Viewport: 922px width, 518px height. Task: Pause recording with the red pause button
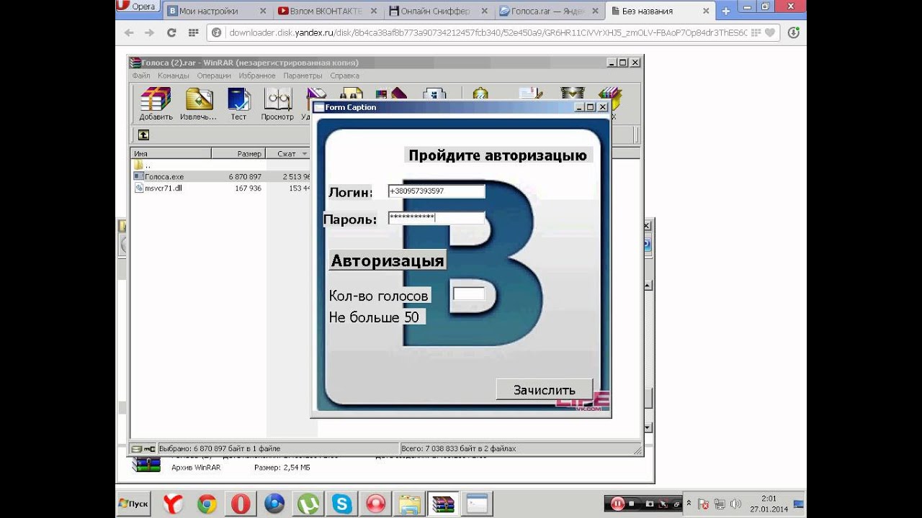[x=617, y=504]
